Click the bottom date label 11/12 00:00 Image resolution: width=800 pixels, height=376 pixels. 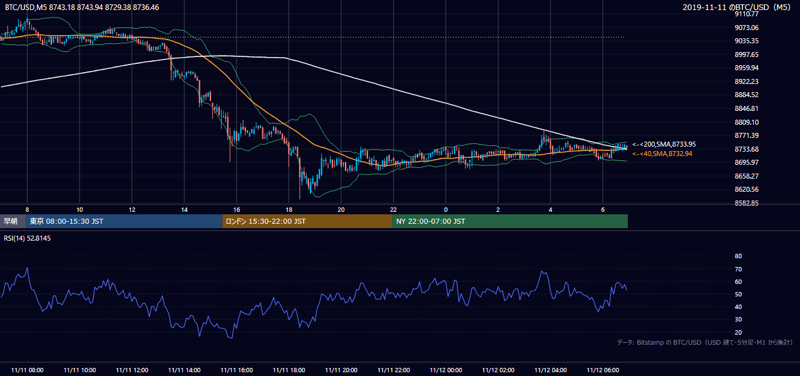click(446, 370)
